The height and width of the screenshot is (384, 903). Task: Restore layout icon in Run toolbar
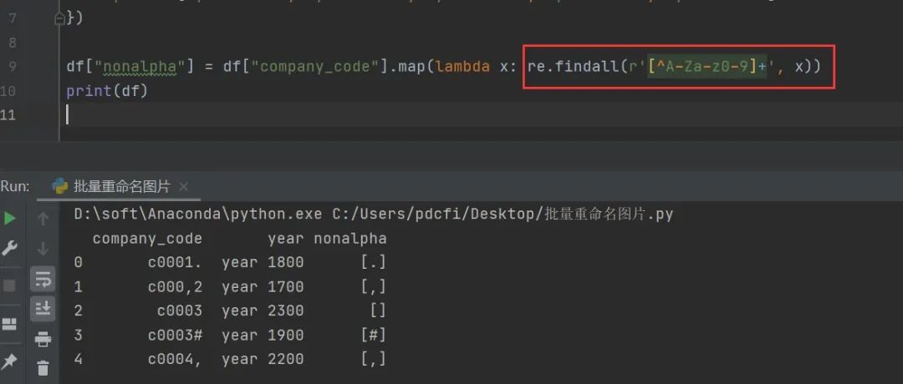click(10, 324)
